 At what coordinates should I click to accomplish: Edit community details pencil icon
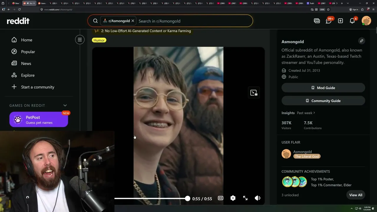(361, 41)
